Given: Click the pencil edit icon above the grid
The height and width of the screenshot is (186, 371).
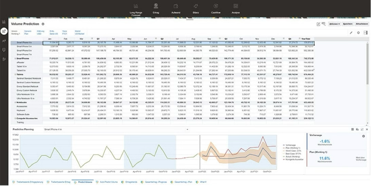Looking at the screenshot, I should pos(351,33).
